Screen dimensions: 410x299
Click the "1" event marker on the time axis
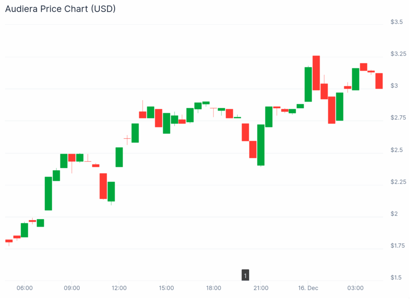[245, 275]
